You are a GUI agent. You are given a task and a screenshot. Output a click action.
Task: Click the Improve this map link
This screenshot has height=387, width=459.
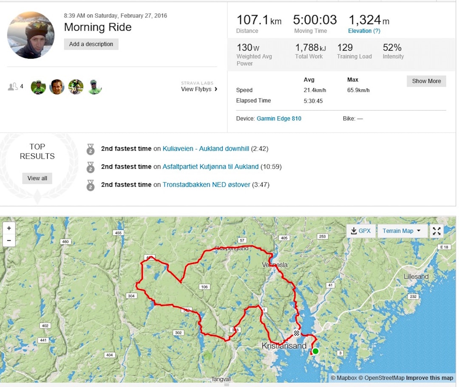pyautogui.click(x=429, y=378)
